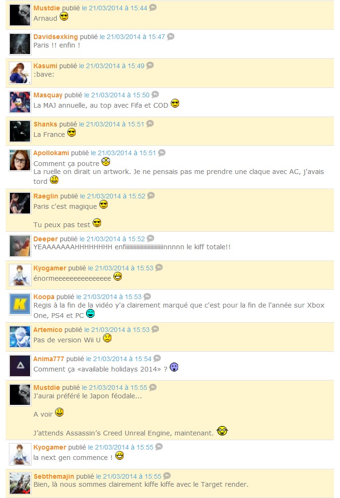Click the Davidsexking username

click(x=55, y=37)
